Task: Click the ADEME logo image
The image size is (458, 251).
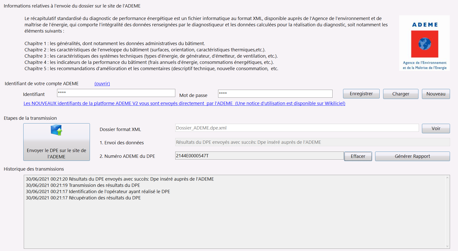Action: tap(424, 43)
